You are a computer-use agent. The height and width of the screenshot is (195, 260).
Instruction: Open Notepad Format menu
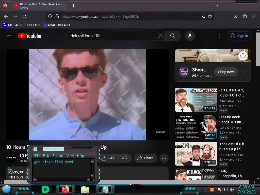pos(58,156)
